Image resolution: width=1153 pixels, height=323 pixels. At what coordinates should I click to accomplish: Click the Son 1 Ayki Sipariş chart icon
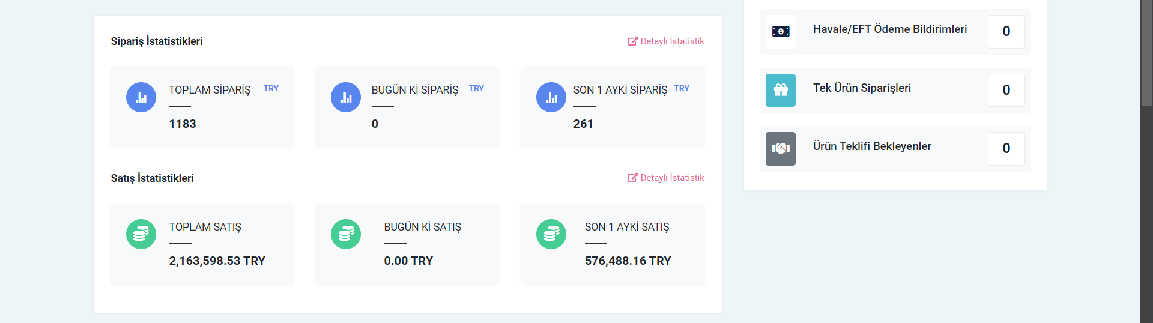tap(551, 97)
